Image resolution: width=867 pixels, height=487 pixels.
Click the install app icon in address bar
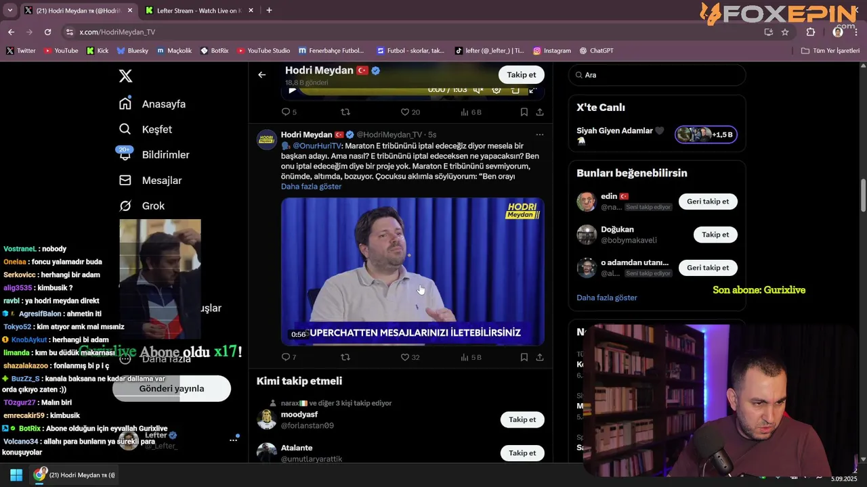(768, 32)
